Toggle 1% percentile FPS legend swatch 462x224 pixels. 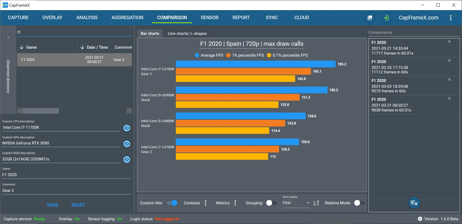point(228,55)
